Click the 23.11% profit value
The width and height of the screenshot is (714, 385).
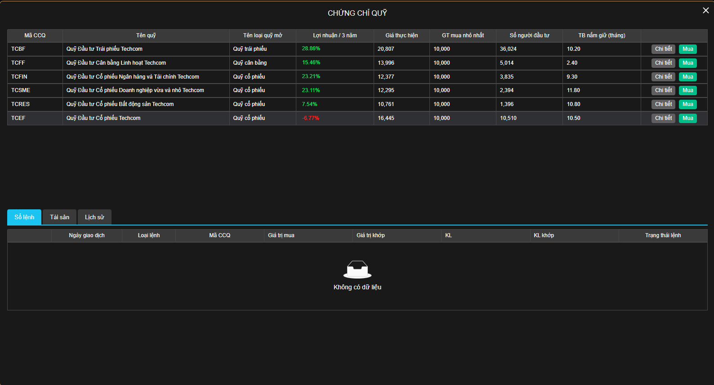311,90
